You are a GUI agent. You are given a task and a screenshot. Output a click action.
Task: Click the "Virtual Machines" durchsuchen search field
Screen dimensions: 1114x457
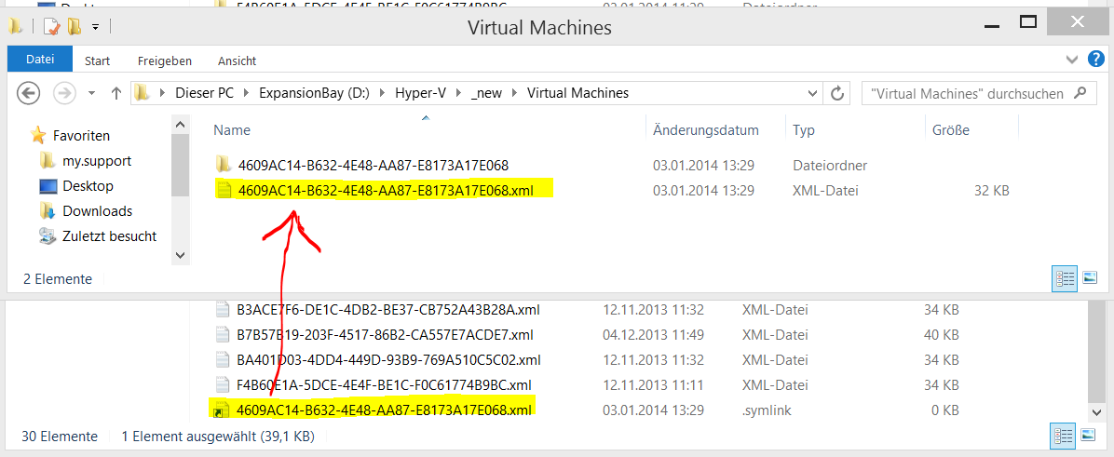[x=968, y=93]
